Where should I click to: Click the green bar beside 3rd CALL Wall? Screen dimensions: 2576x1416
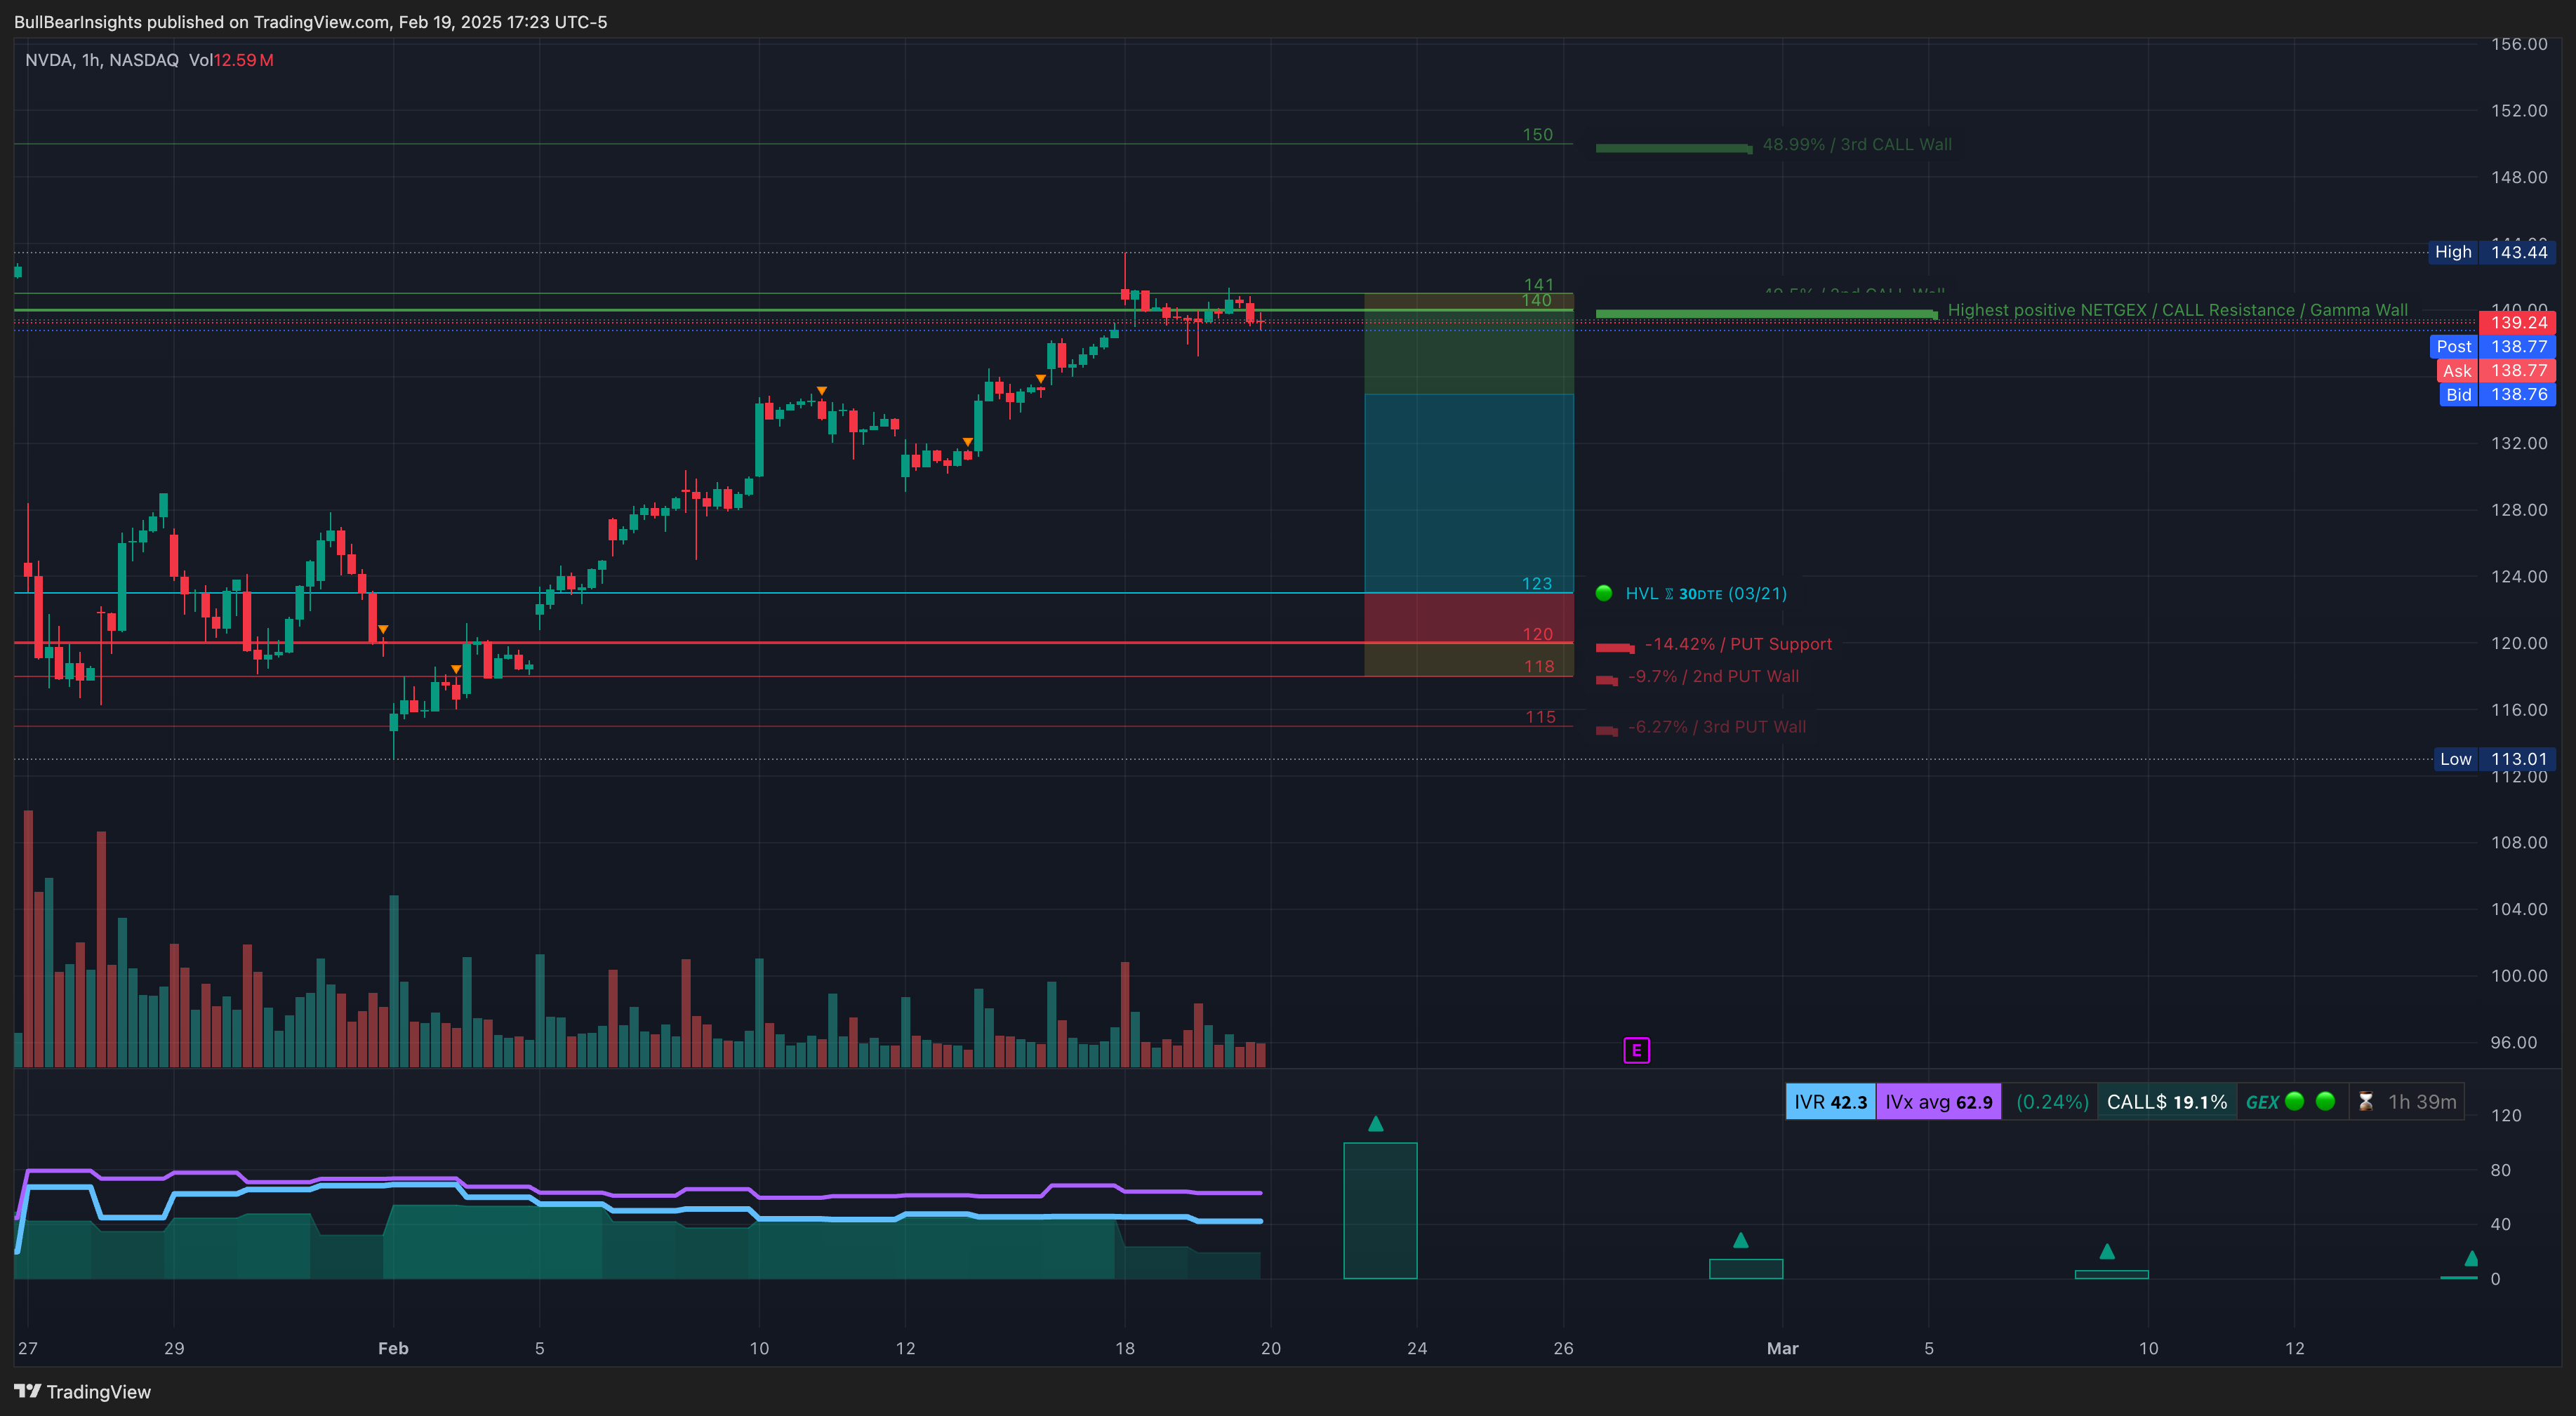[1674, 148]
